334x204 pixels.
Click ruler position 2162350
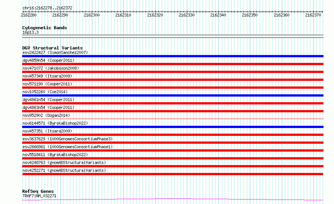(x=250, y=15)
